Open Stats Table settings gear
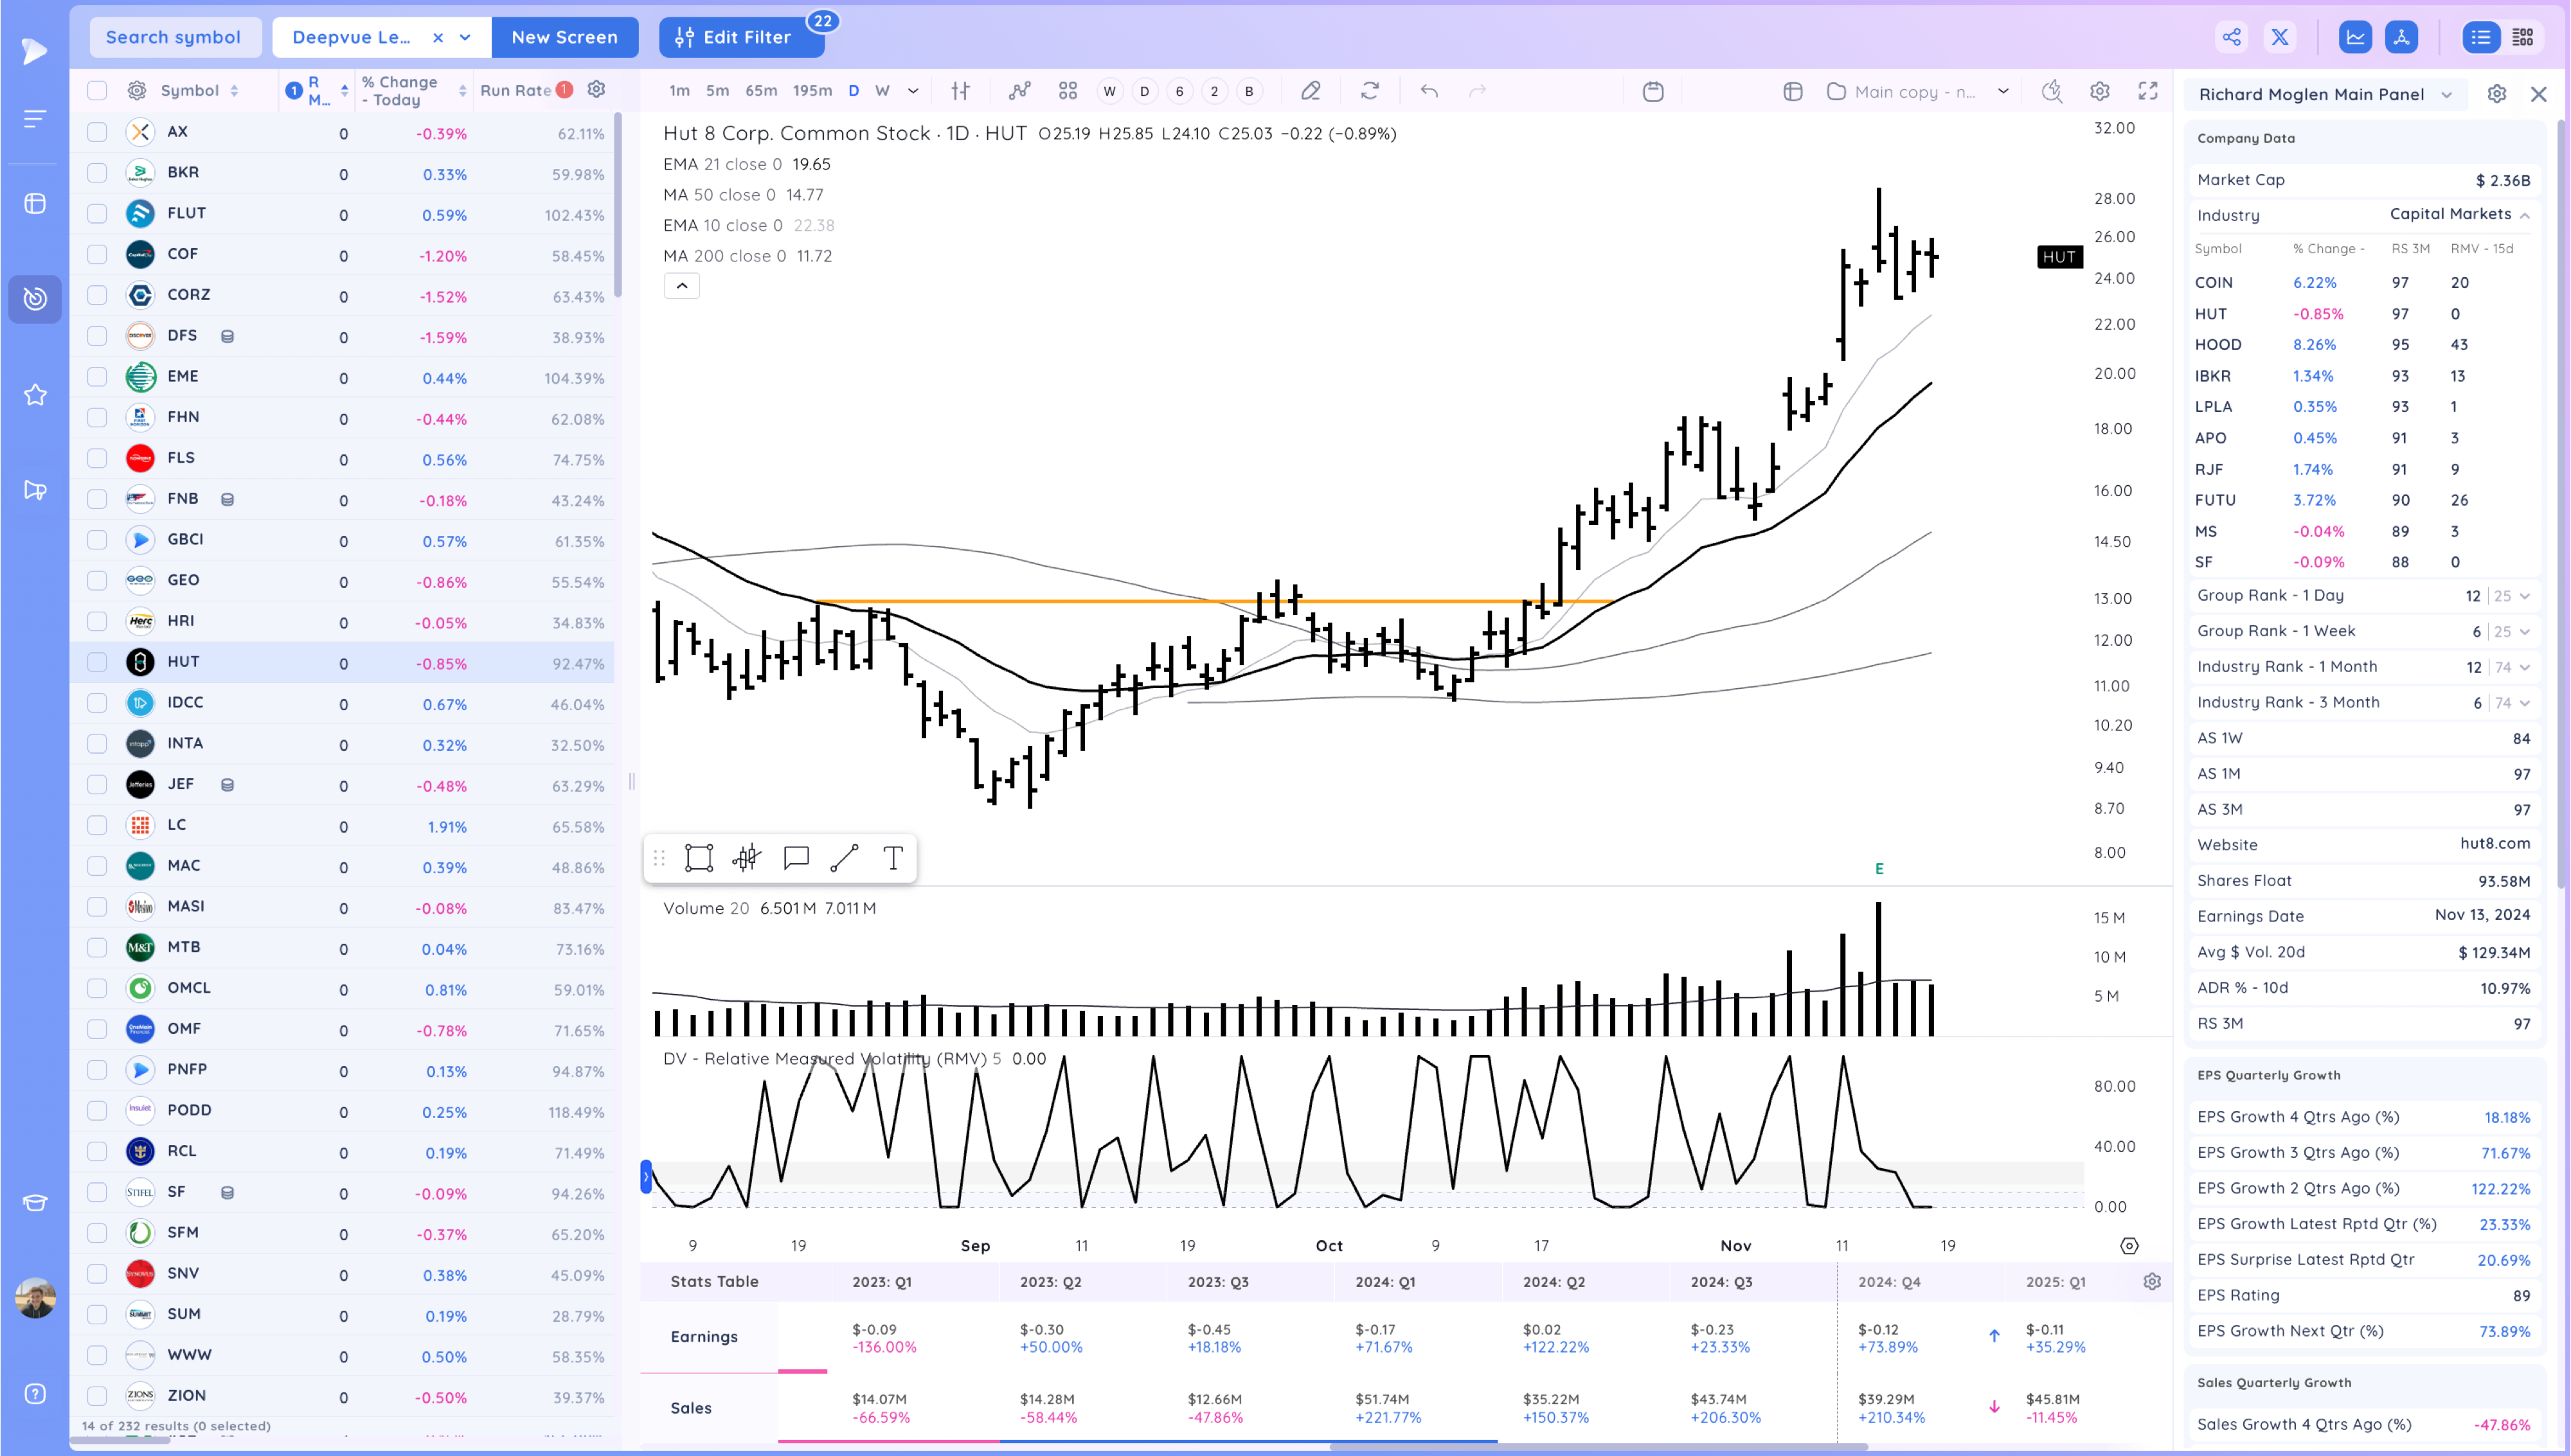This screenshot has height=1456, width=2571. point(2152,1281)
